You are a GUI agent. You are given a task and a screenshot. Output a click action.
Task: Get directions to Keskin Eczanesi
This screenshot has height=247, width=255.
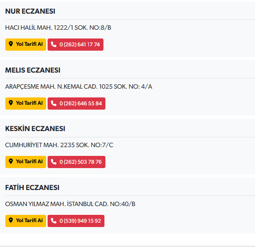(26, 162)
